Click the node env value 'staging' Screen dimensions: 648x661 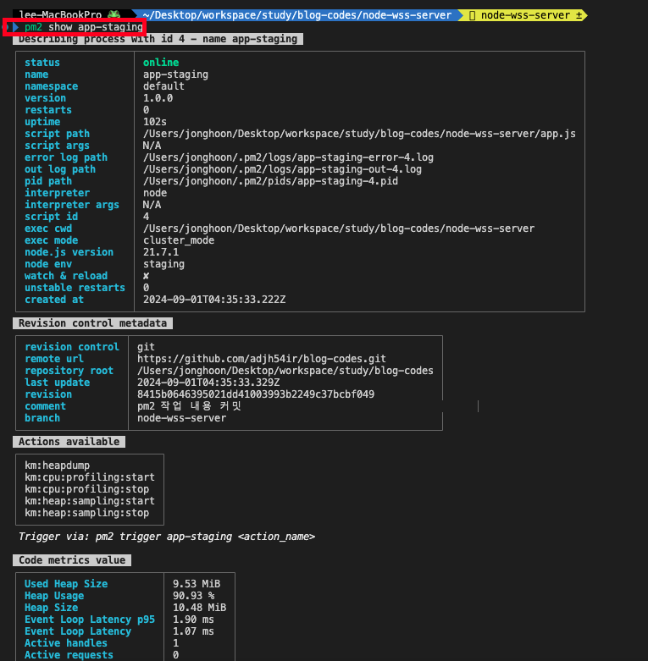point(163,264)
